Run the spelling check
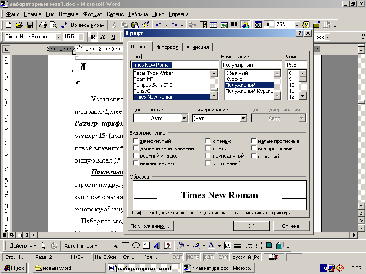 [64, 25]
